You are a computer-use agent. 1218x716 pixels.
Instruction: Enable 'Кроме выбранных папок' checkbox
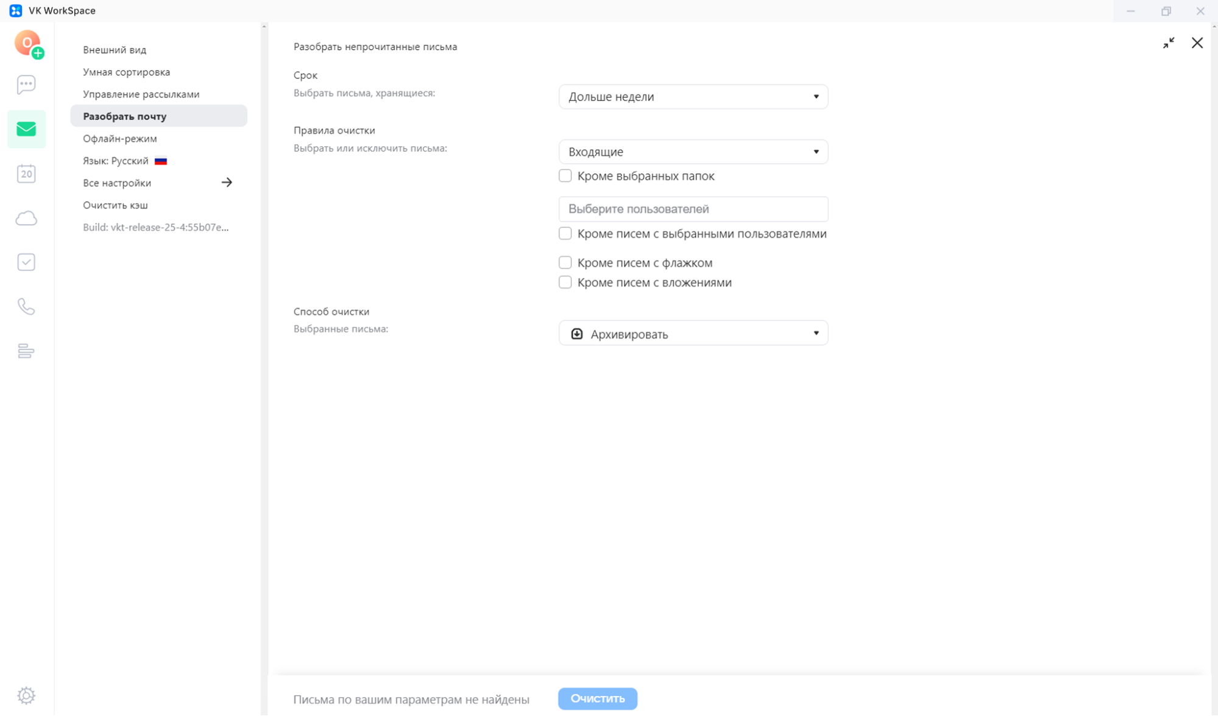[x=565, y=176]
